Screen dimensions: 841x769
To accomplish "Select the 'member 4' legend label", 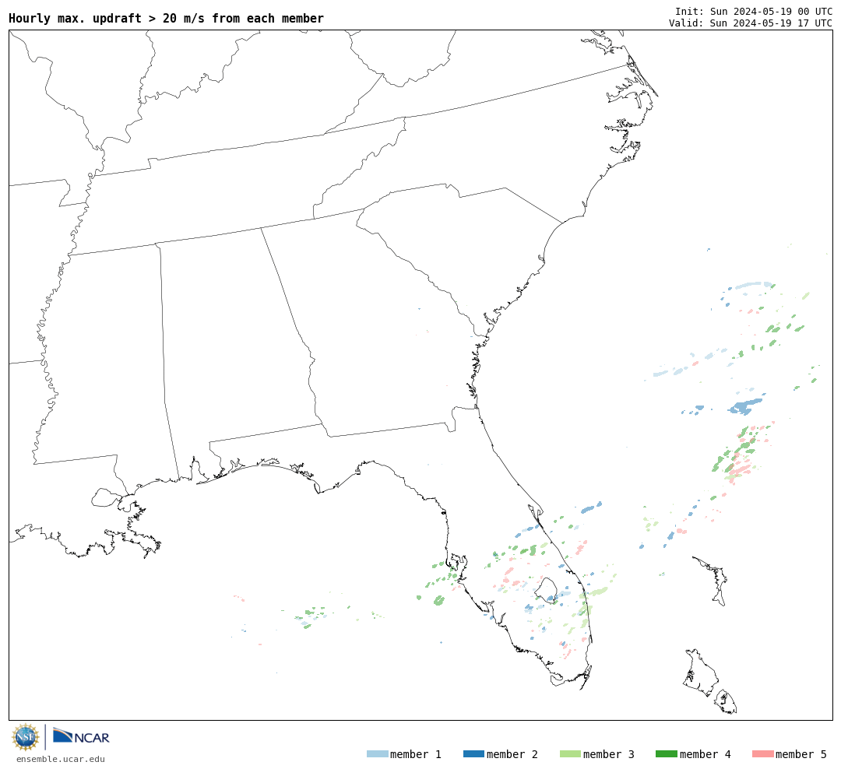I will coord(705,754).
